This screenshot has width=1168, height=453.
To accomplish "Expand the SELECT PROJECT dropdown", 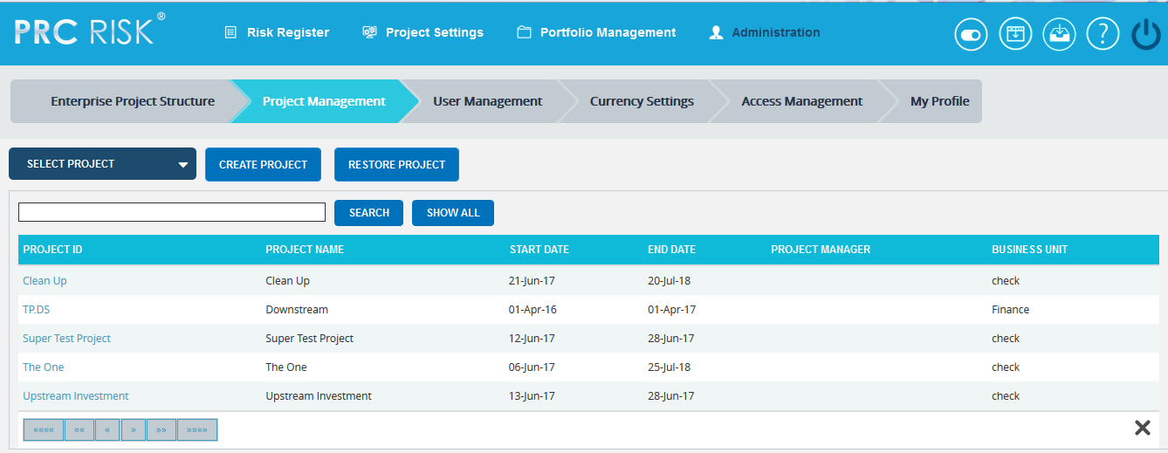I will [x=102, y=164].
